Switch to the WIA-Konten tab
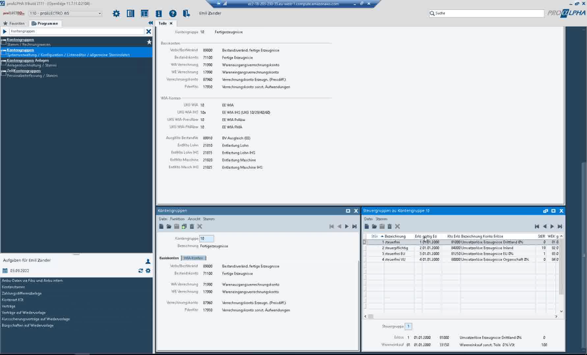This screenshot has width=587, height=355. pos(193,258)
